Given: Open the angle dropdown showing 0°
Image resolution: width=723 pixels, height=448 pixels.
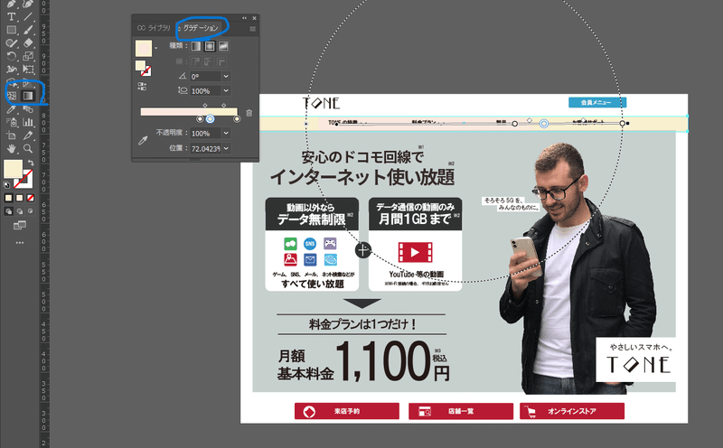Looking at the screenshot, I should [226, 77].
